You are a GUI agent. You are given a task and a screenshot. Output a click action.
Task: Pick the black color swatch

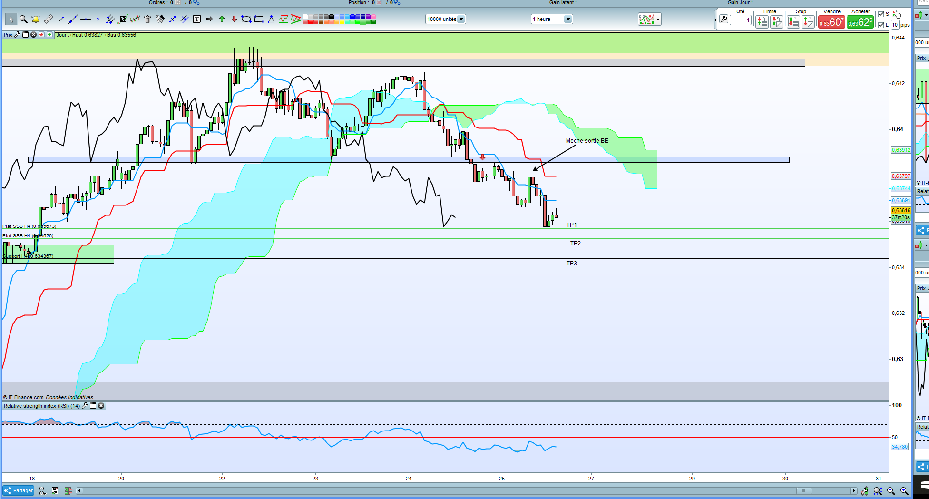click(x=332, y=17)
